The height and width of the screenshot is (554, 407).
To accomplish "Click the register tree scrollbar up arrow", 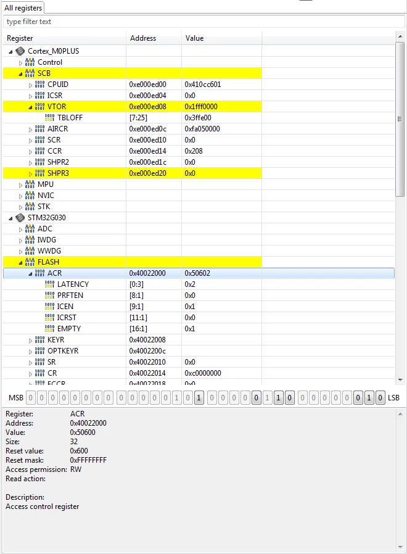I will (400, 36).
